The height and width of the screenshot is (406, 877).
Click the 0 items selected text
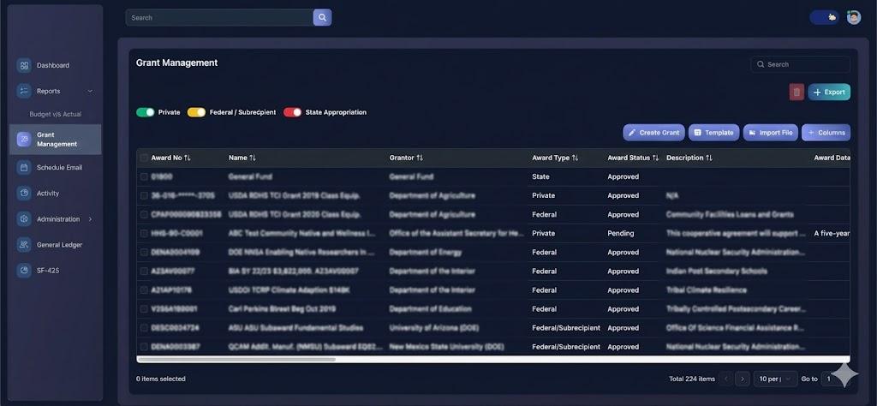tap(160, 379)
